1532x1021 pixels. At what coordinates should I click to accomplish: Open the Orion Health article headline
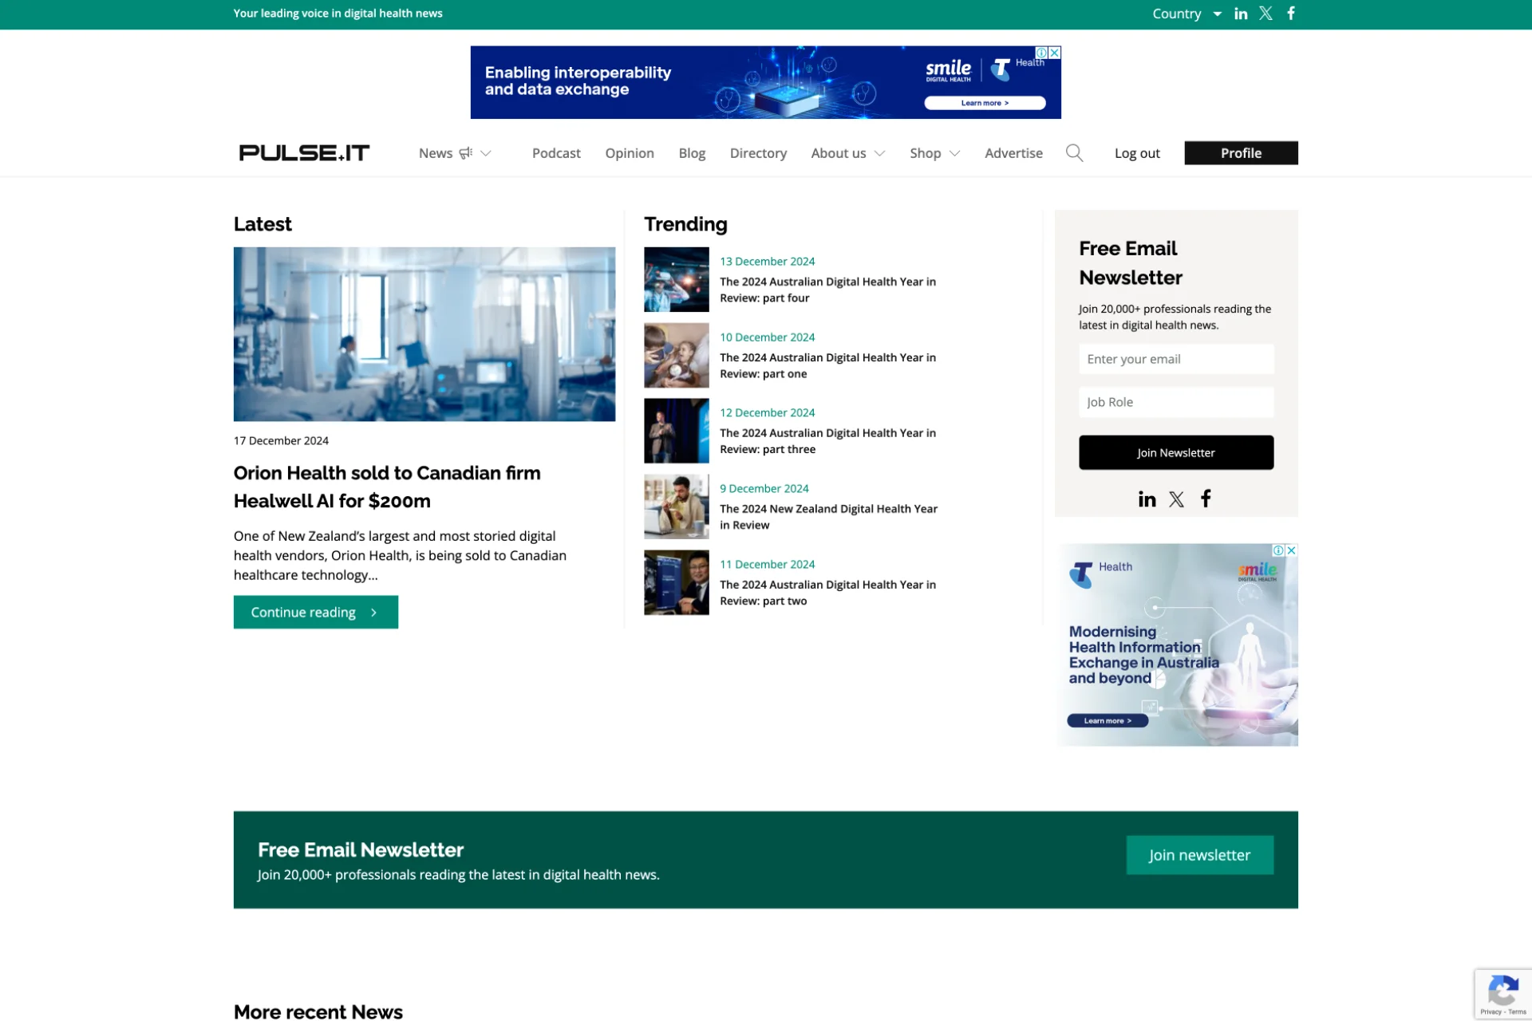pyautogui.click(x=387, y=487)
